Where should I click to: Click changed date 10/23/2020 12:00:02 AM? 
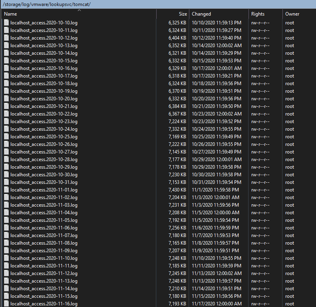pos(217,114)
